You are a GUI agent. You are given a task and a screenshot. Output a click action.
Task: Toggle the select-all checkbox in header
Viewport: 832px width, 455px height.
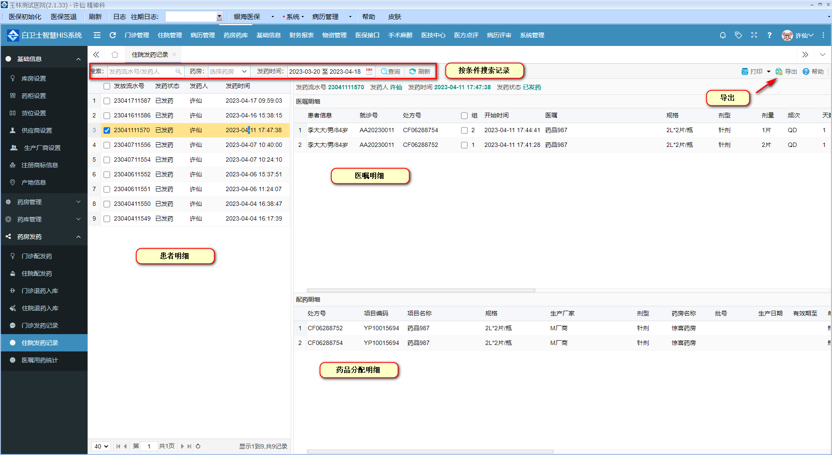[107, 86]
